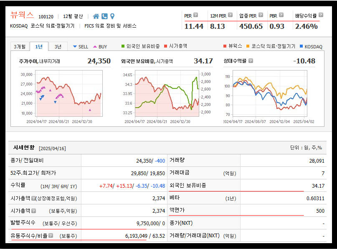Click the phone contact icon

(x=104, y=16)
